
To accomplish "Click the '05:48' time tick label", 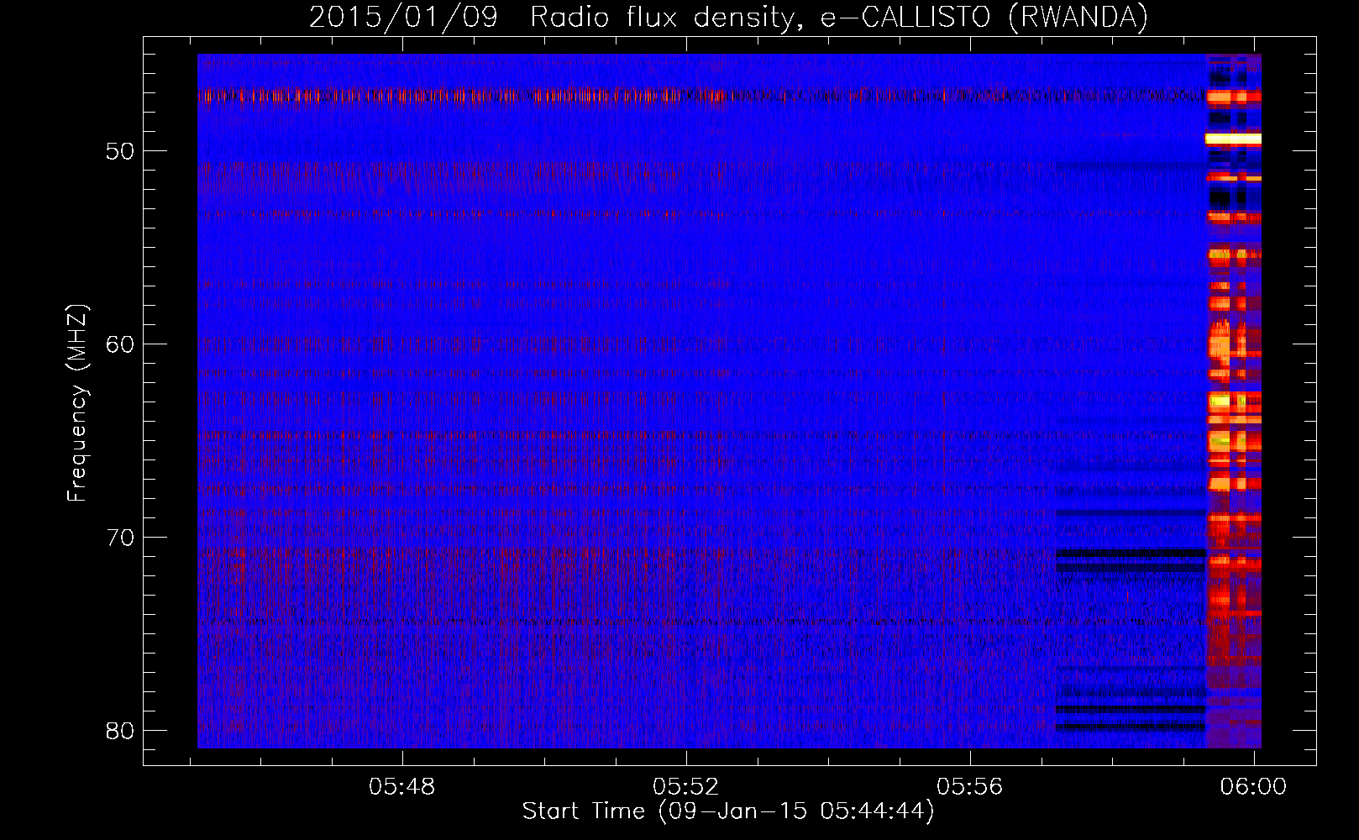I will click(x=402, y=787).
